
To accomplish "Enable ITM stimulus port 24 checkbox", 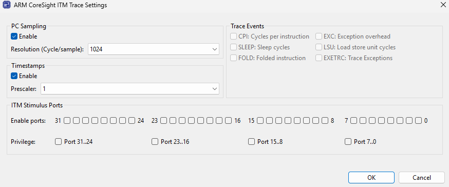I will (x=132, y=121).
